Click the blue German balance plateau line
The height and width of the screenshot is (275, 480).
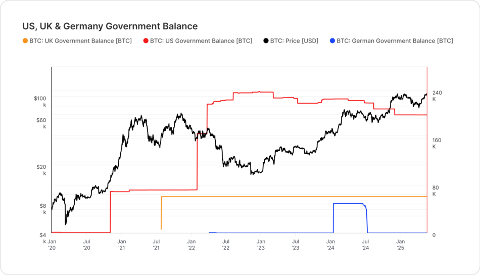[x=348, y=203]
